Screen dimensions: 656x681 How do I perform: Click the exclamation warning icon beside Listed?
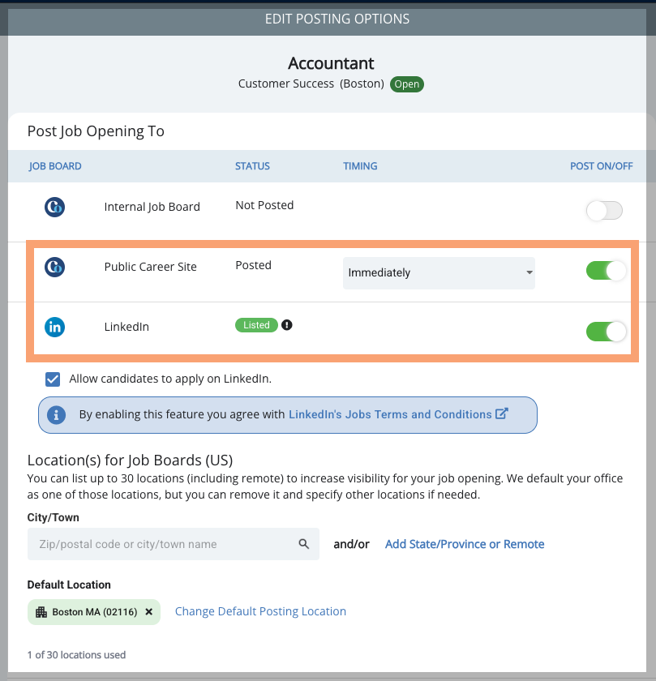tap(287, 325)
